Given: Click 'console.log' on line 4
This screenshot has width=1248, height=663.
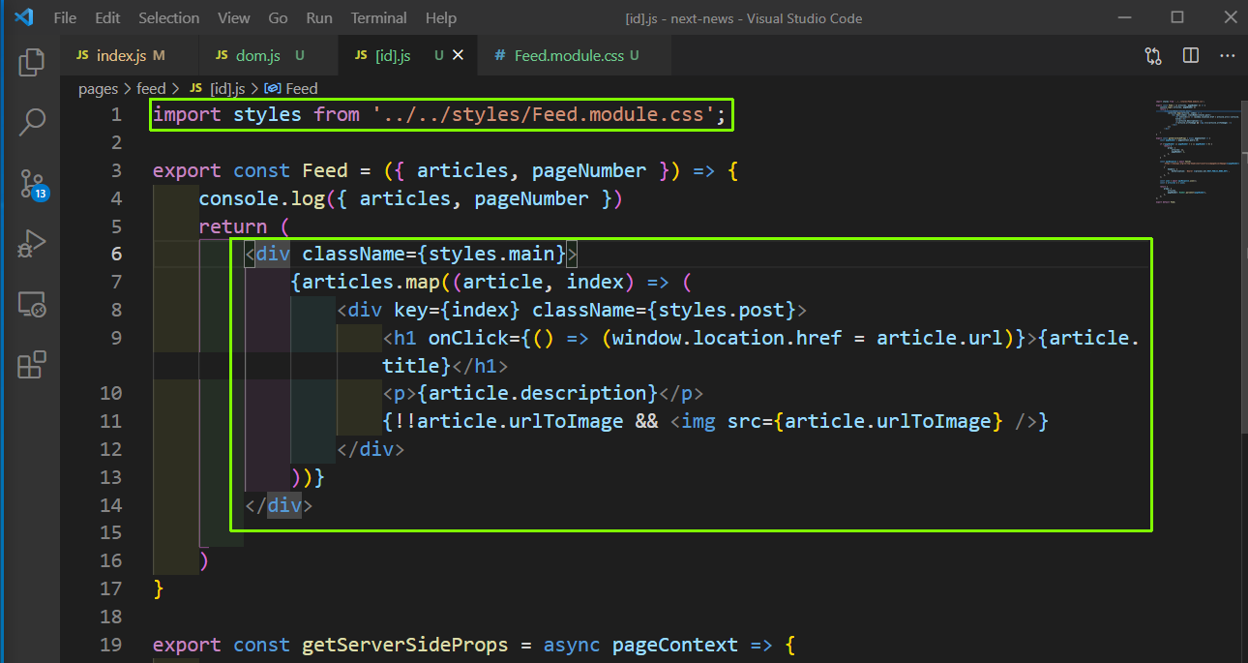Looking at the screenshot, I should tap(262, 198).
